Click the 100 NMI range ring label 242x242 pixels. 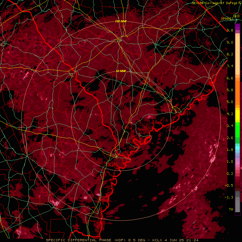[121, 21]
